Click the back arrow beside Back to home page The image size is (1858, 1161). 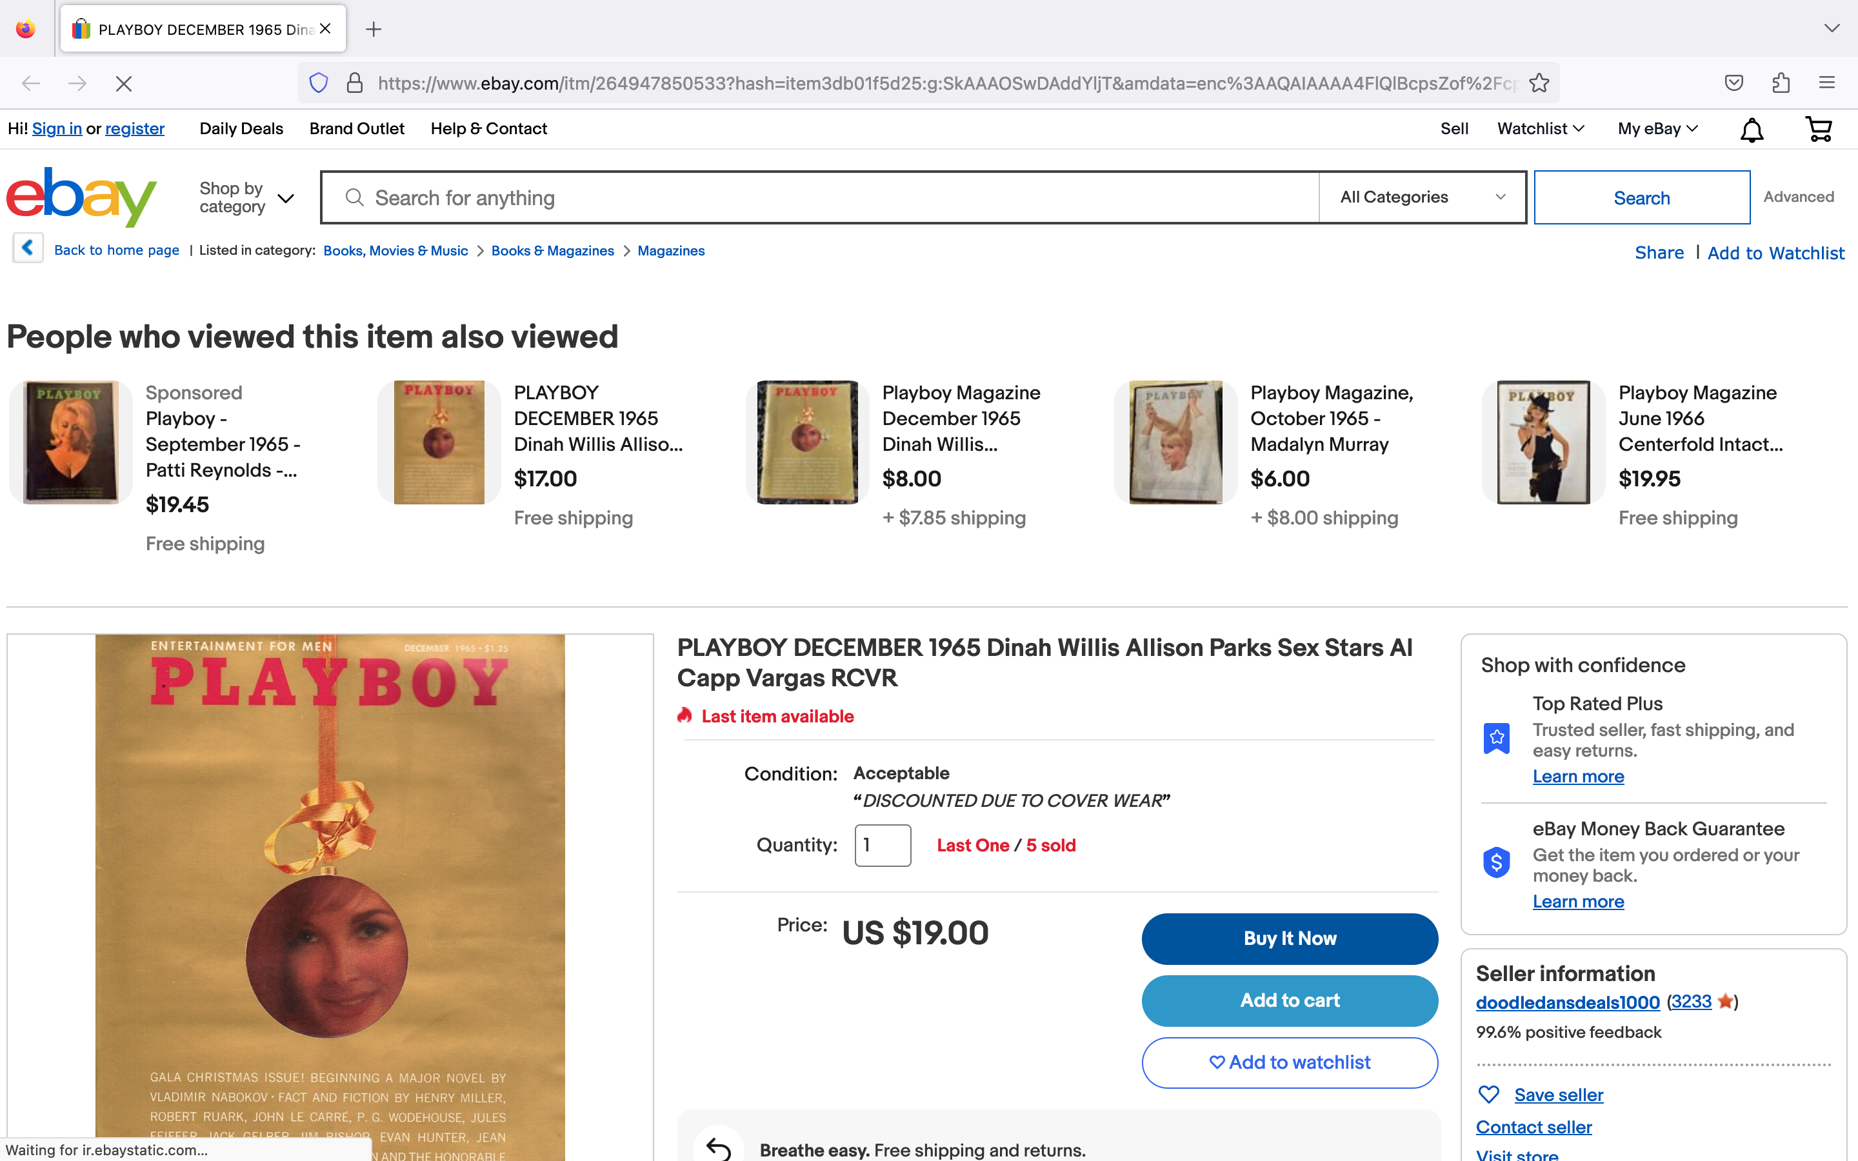click(x=28, y=248)
